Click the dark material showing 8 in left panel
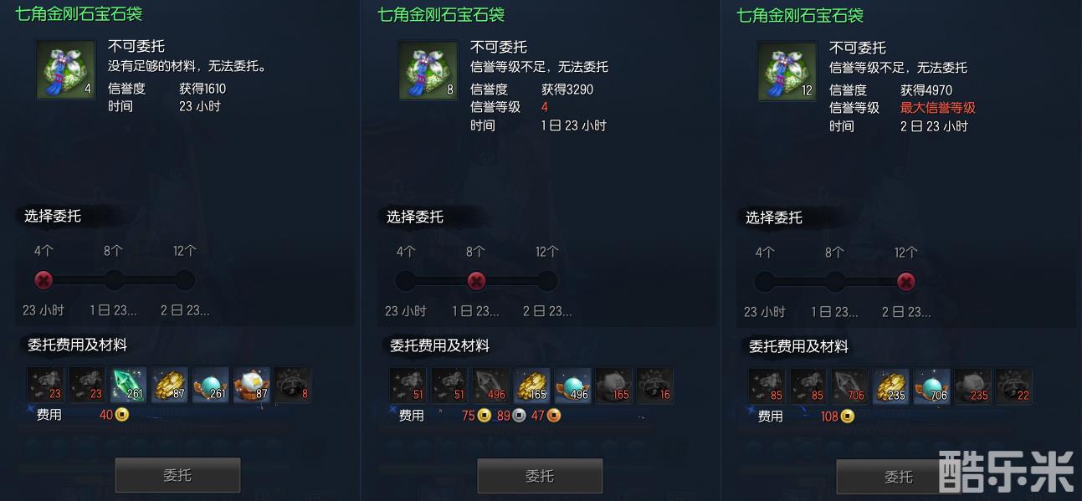Image resolution: width=1082 pixels, height=501 pixels. tap(292, 385)
